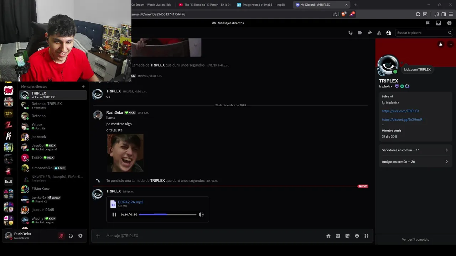The height and width of the screenshot is (256, 456).
Task: Close the Discord browser tab
Action: (x=346, y=5)
